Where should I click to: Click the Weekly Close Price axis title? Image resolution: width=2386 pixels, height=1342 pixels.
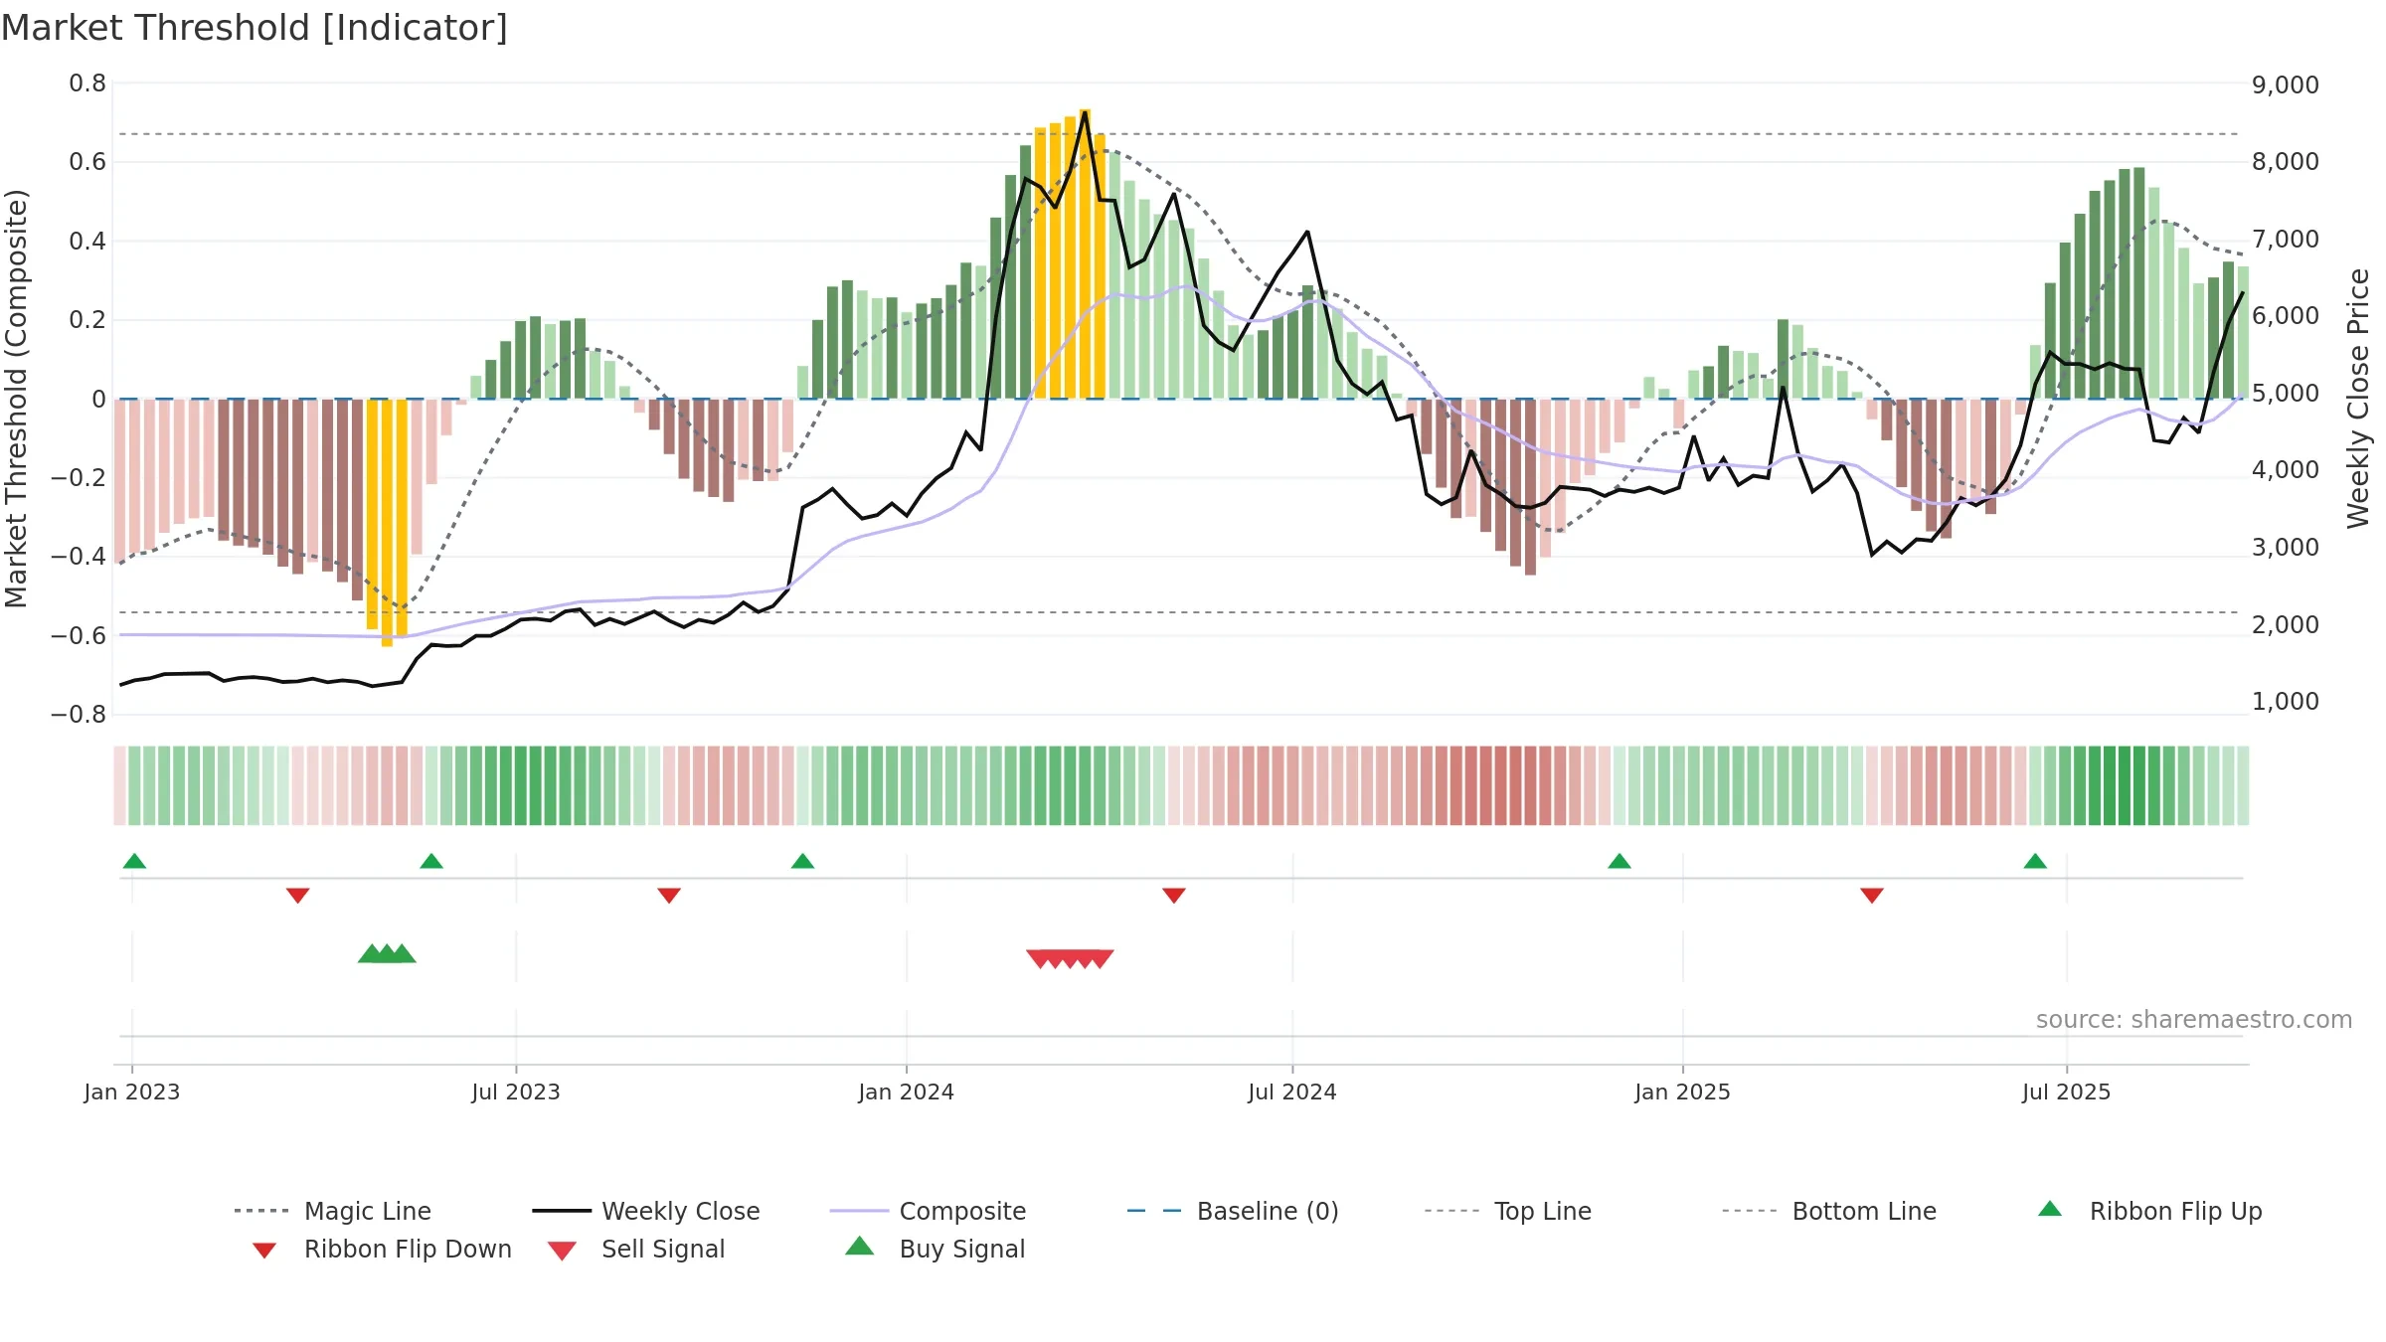tap(2358, 399)
